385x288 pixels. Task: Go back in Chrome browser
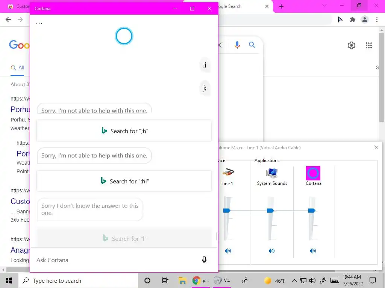click(x=8, y=19)
